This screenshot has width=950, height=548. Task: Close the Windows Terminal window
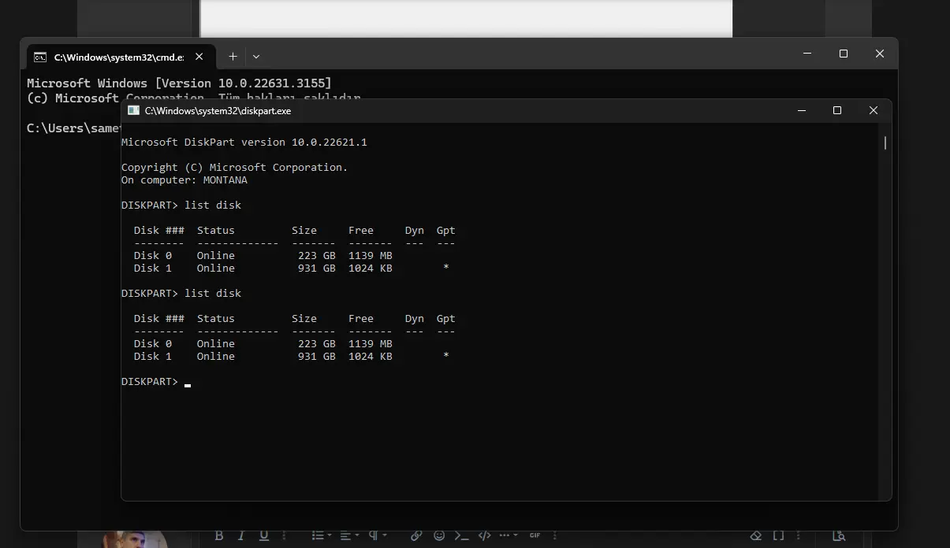pyautogui.click(x=880, y=54)
